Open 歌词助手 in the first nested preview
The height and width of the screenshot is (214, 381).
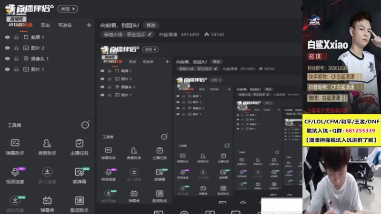pos(160,196)
